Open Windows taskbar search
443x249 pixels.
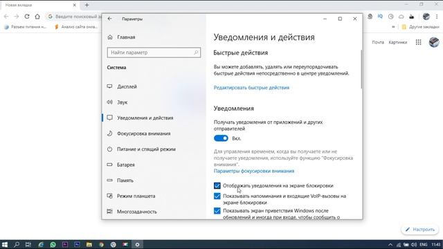click(17, 244)
